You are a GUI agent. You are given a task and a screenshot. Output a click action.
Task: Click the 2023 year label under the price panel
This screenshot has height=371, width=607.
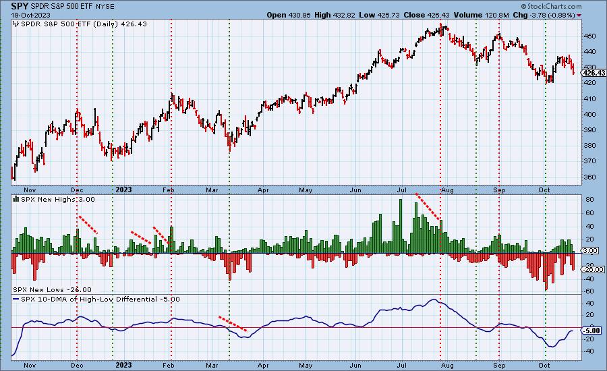pos(123,190)
